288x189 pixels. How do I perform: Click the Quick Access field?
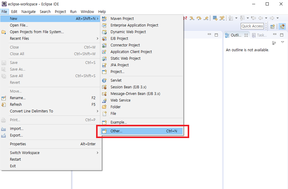pyautogui.click(x=252, y=26)
